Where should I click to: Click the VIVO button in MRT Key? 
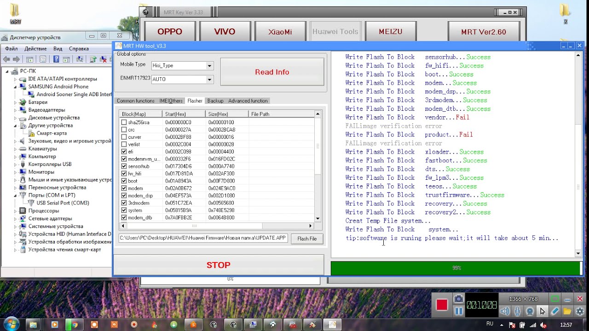pos(225,32)
